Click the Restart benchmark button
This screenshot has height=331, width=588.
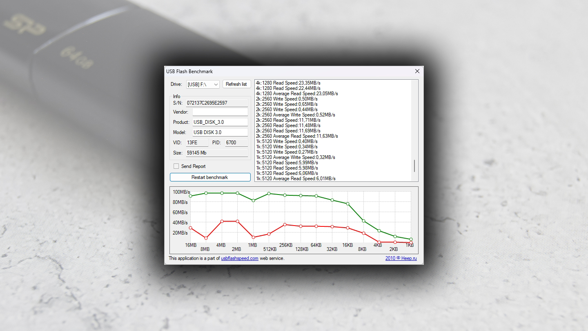[x=210, y=177]
